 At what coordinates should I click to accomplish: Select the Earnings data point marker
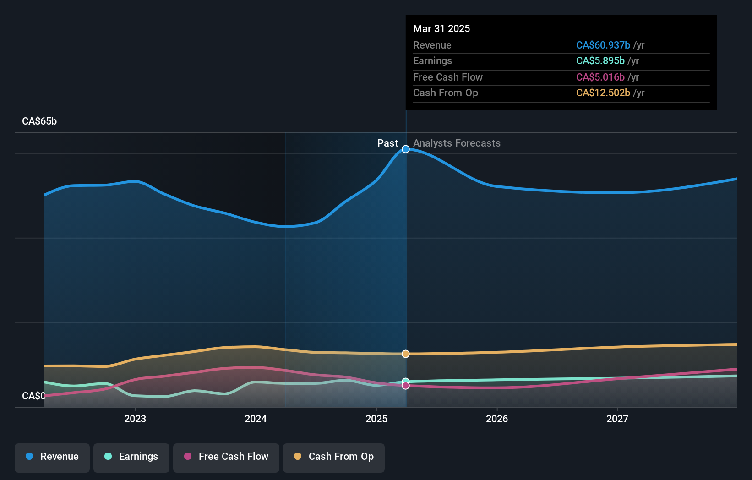coord(406,381)
